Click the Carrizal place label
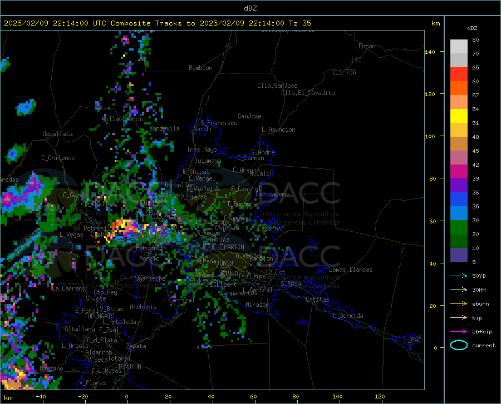This screenshot has height=404, width=501. click(x=181, y=300)
